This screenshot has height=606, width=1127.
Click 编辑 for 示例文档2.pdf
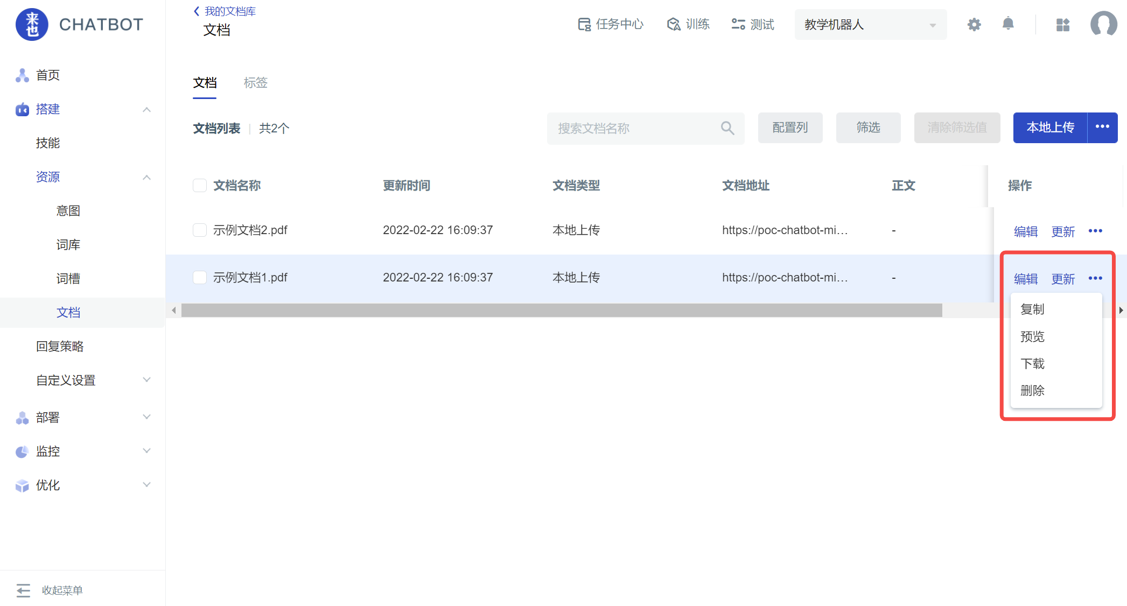[1026, 231]
